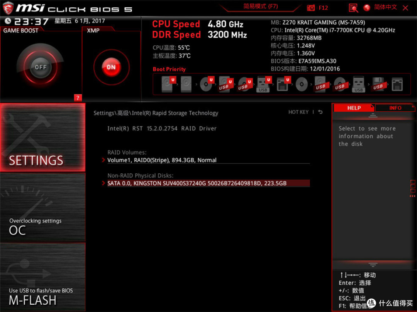417x312 pixels.
Task: Click the Non-RAID Physical Disks: heading
Action: 140,176
